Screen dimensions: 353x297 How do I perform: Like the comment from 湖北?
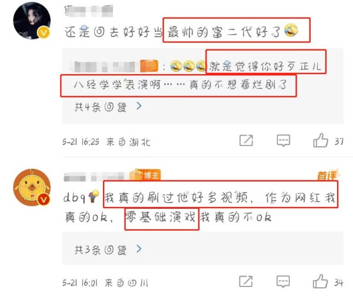[x=321, y=141]
